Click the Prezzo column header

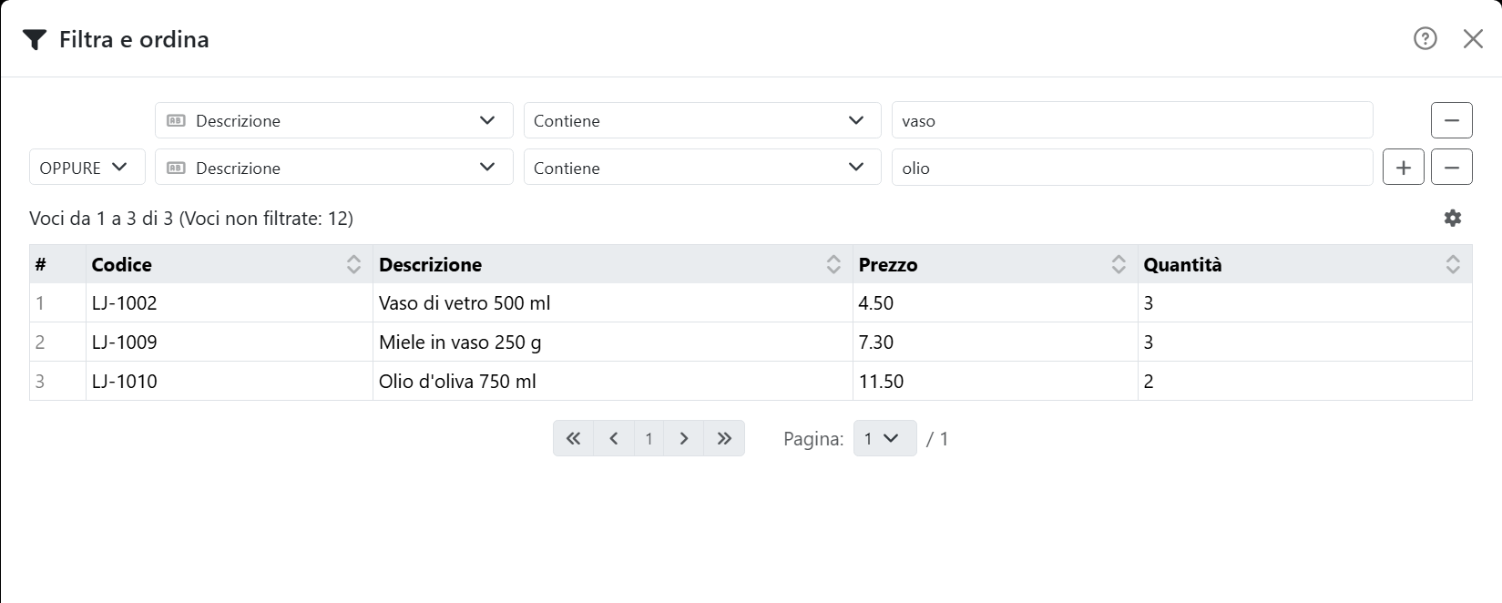(x=996, y=264)
